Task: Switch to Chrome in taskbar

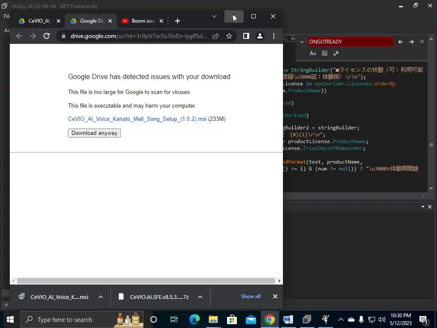Action: click(x=270, y=319)
